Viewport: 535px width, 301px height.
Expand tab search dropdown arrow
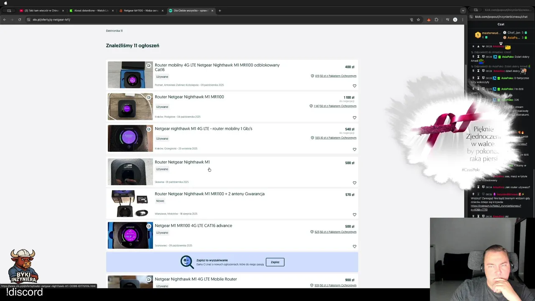coord(463,10)
